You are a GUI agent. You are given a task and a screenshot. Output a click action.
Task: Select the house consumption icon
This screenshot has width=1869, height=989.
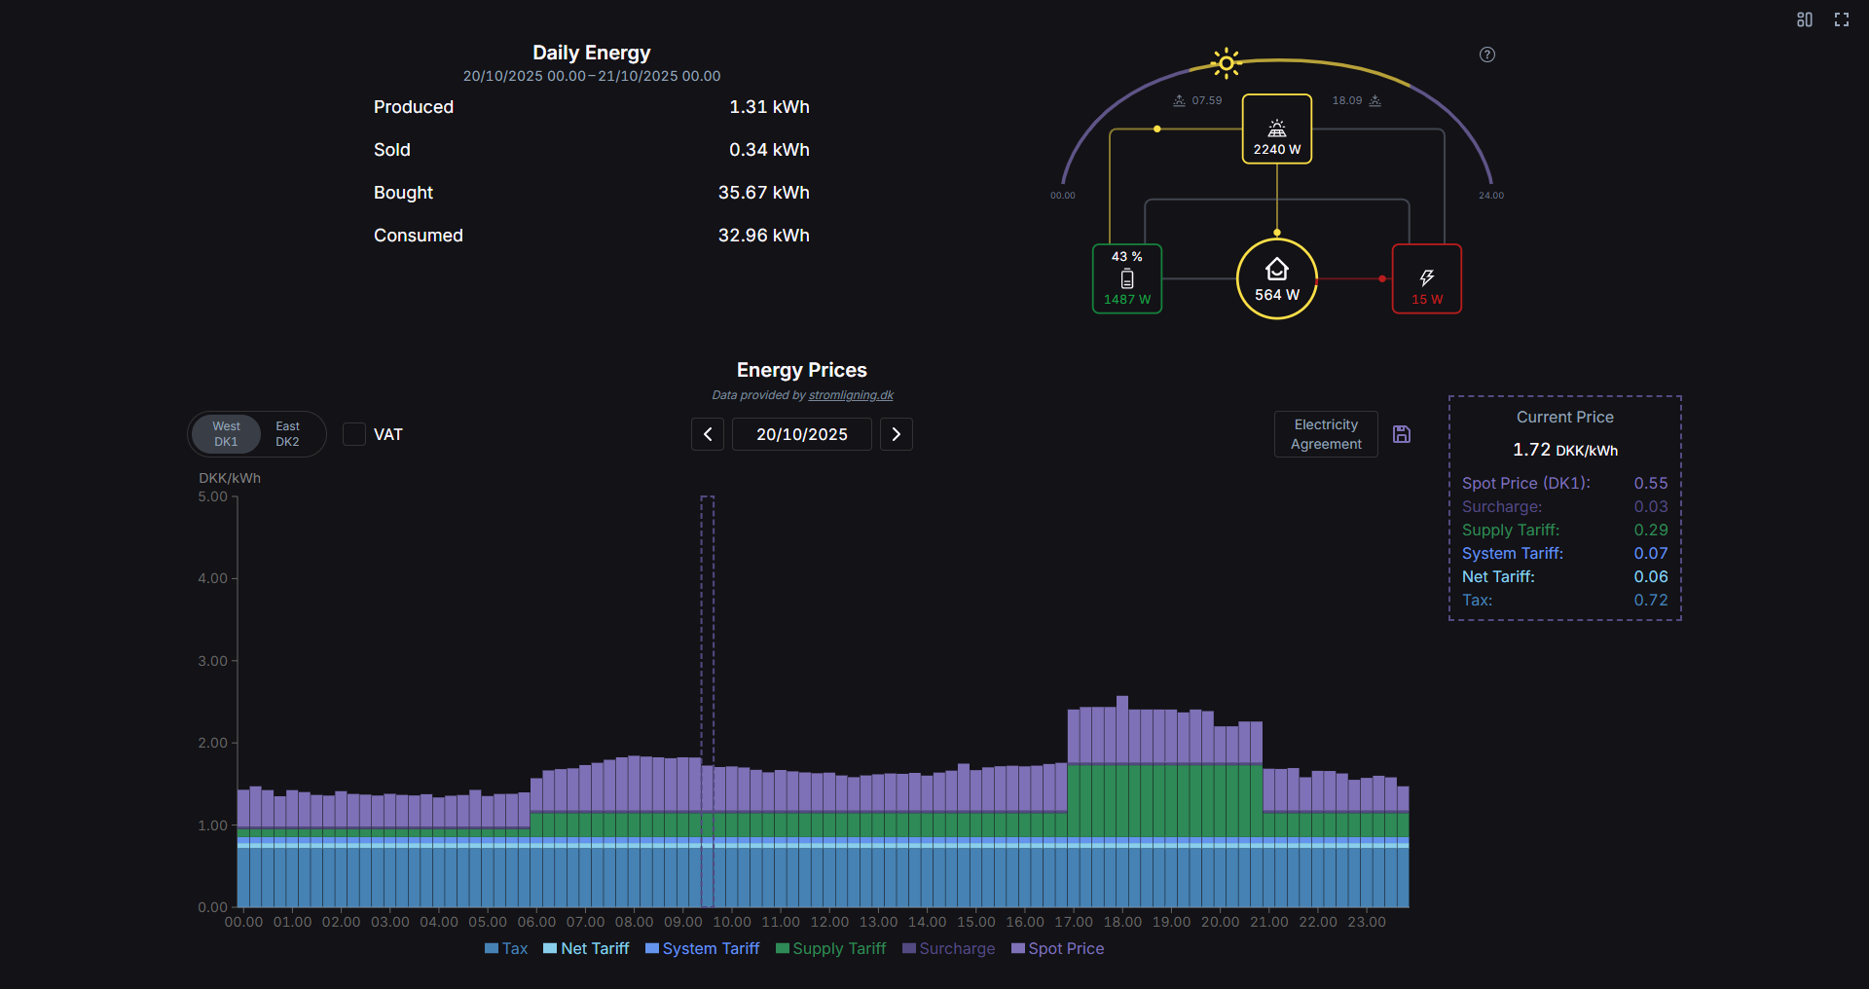coord(1276,270)
